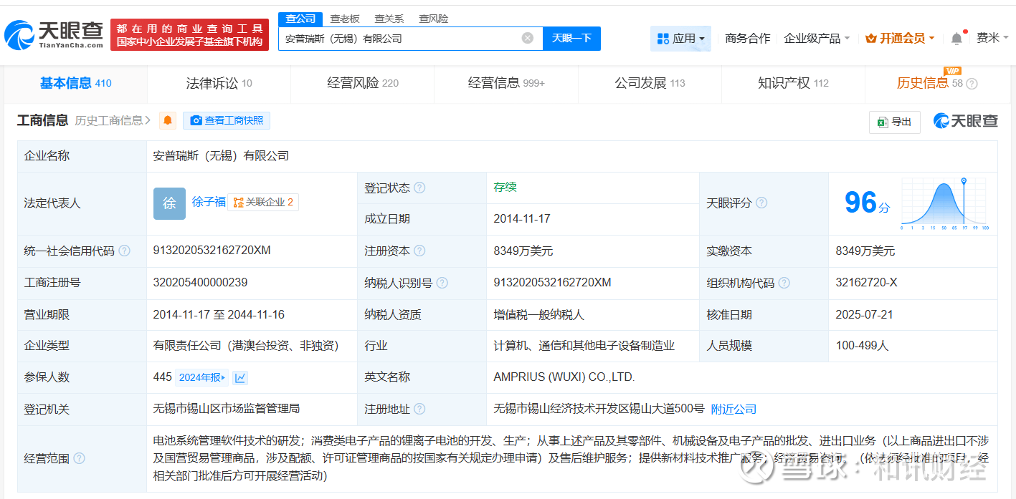Click the help icon next to 历史信息 tab
The image size is (1016, 499).
point(972,84)
